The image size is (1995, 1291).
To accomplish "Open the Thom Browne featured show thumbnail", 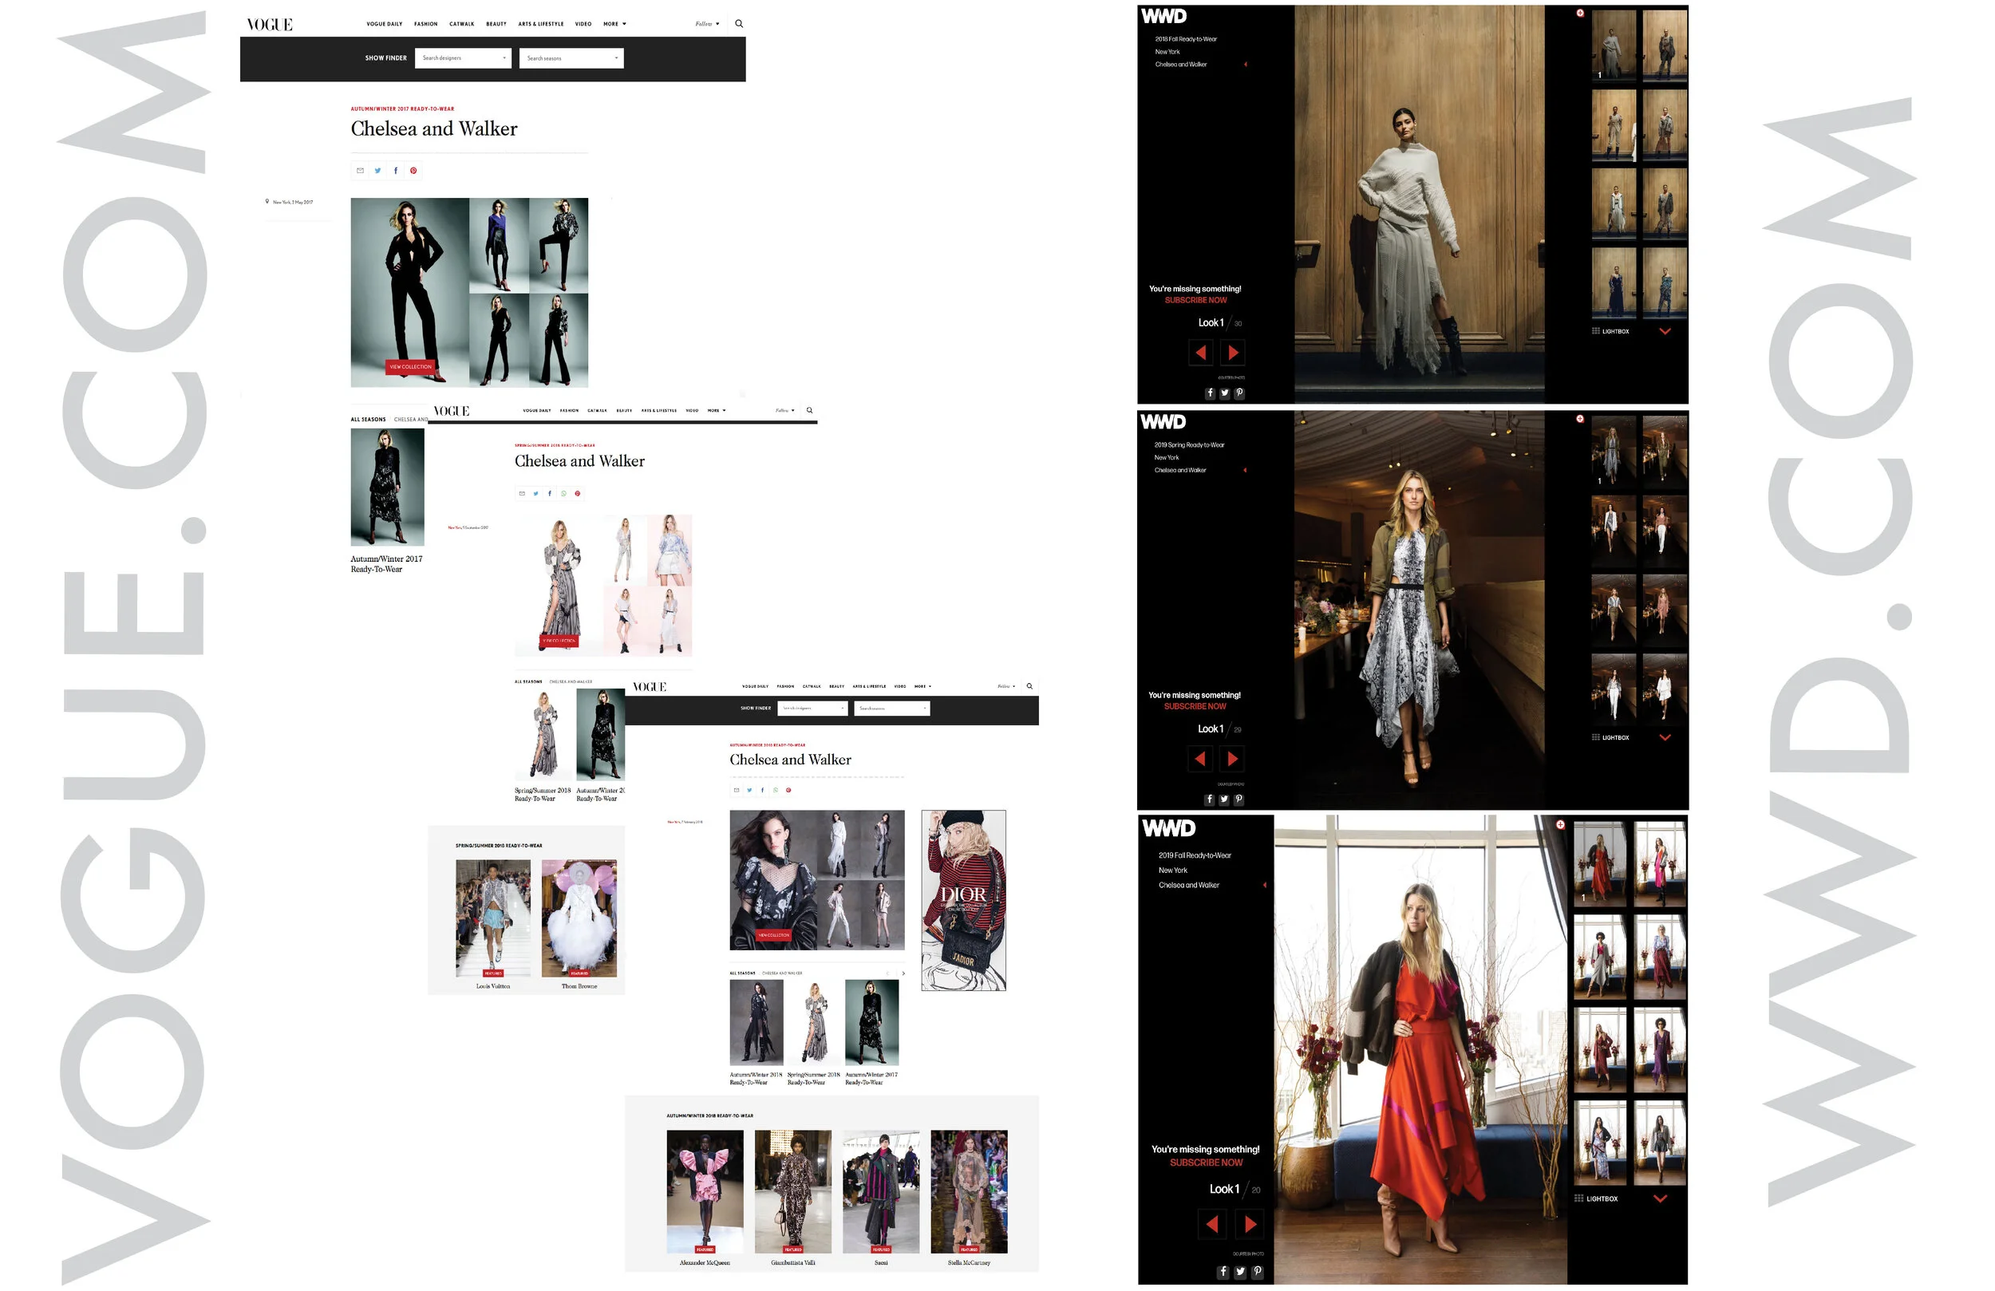I will [579, 918].
